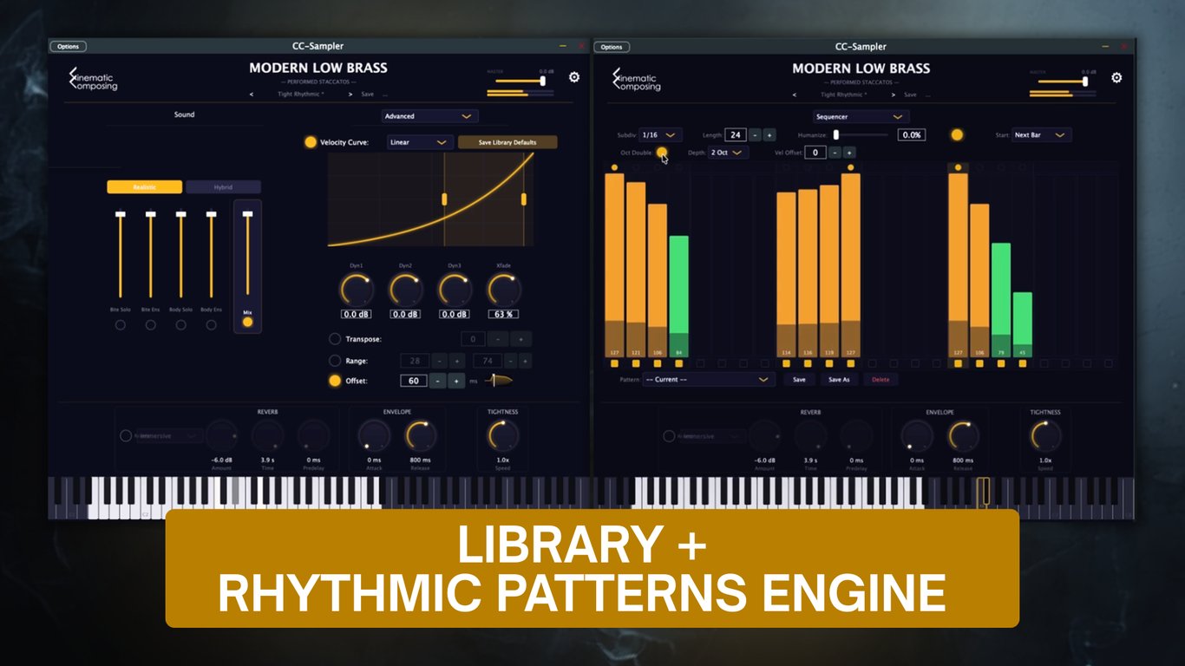This screenshot has height=666, width=1185.
Task: Enable the Velocity Curve toggle
Action: coord(310,141)
